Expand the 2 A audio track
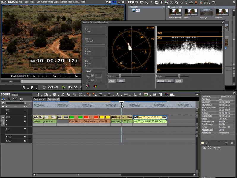Viewport: 237px width, 178px height. (x=7, y=141)
